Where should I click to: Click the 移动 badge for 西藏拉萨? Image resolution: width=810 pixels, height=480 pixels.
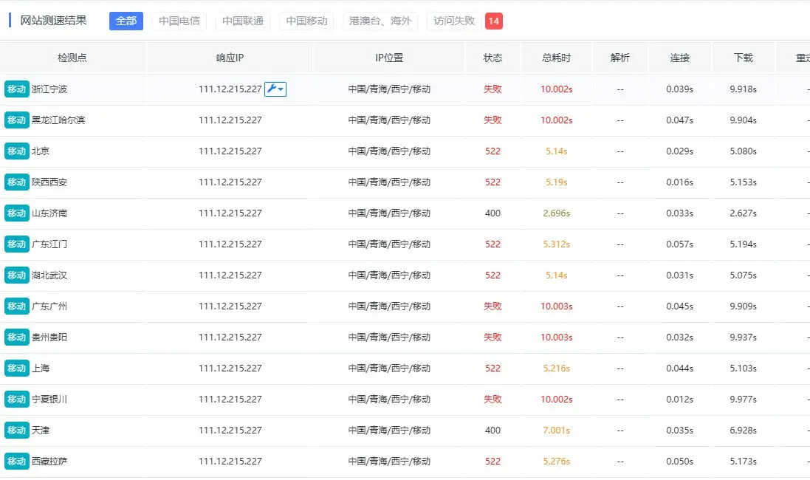(x=16, y=462)
